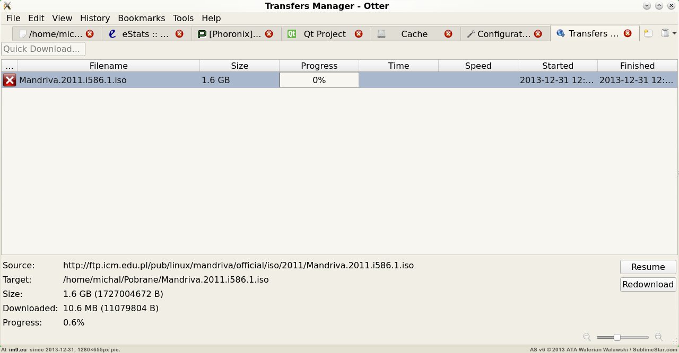
Task: Sort transfers by the Size column
Action: tap(239, 66)
